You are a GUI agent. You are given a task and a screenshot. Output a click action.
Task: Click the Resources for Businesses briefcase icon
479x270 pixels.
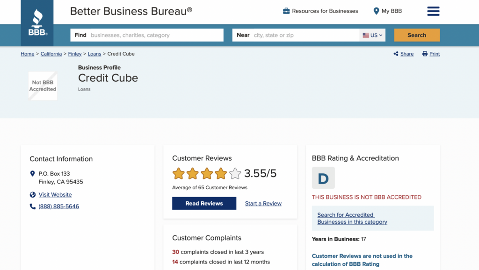(286, 11)
